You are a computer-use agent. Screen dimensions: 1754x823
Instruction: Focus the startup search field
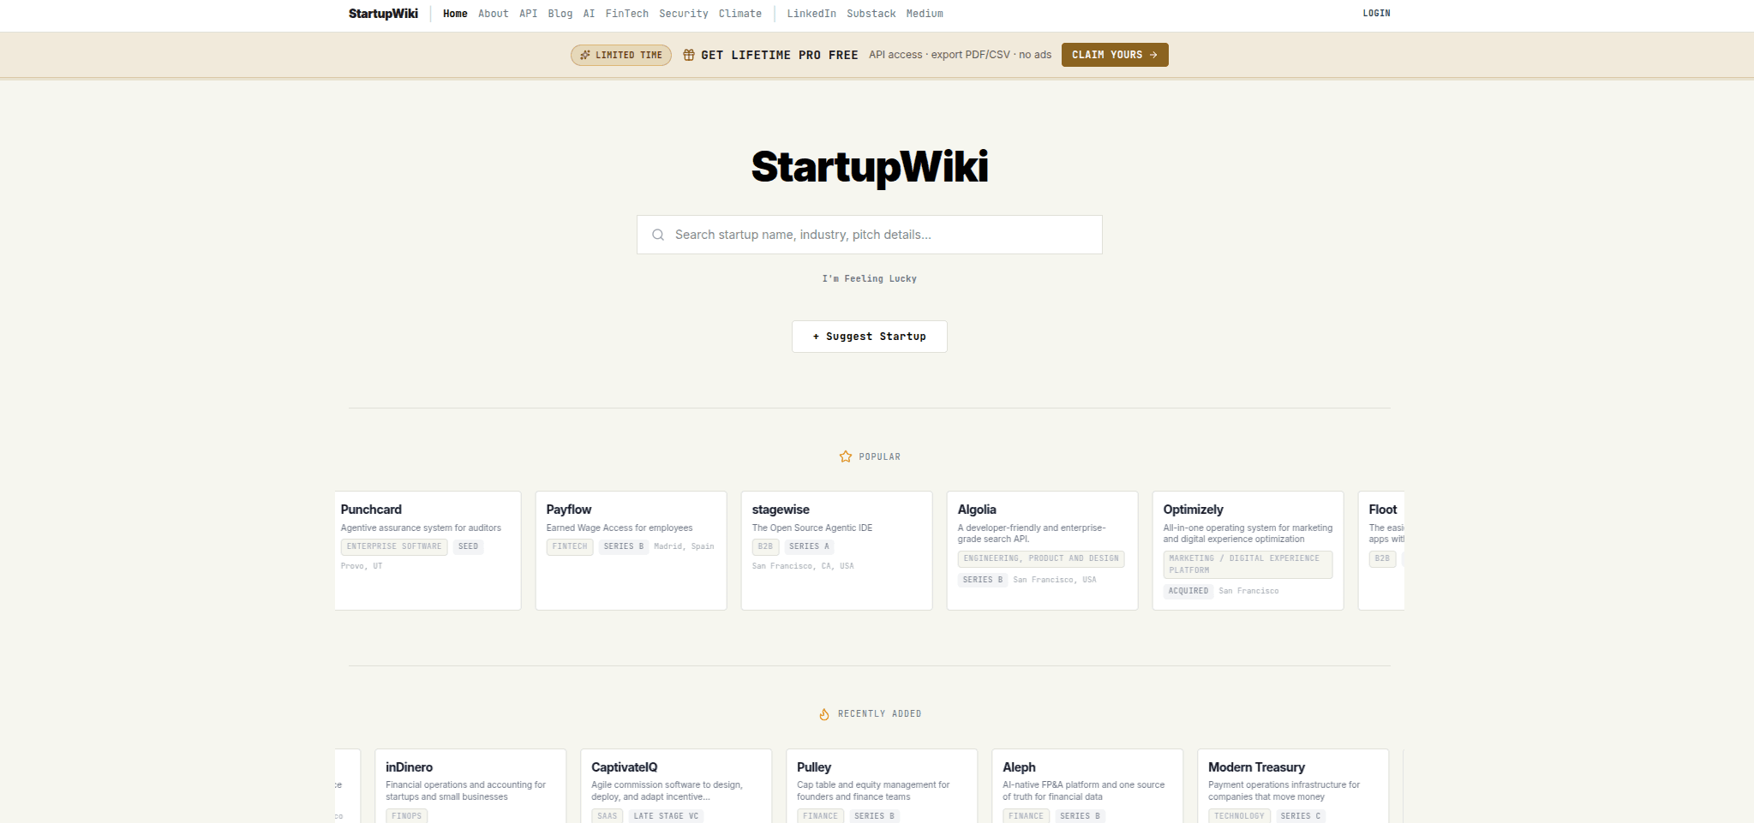tap(870, 235)
